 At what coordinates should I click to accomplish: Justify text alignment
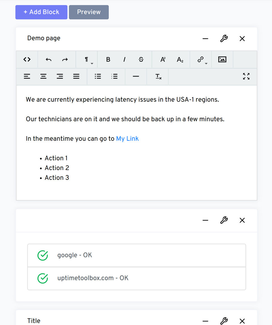tap(76, 77)
